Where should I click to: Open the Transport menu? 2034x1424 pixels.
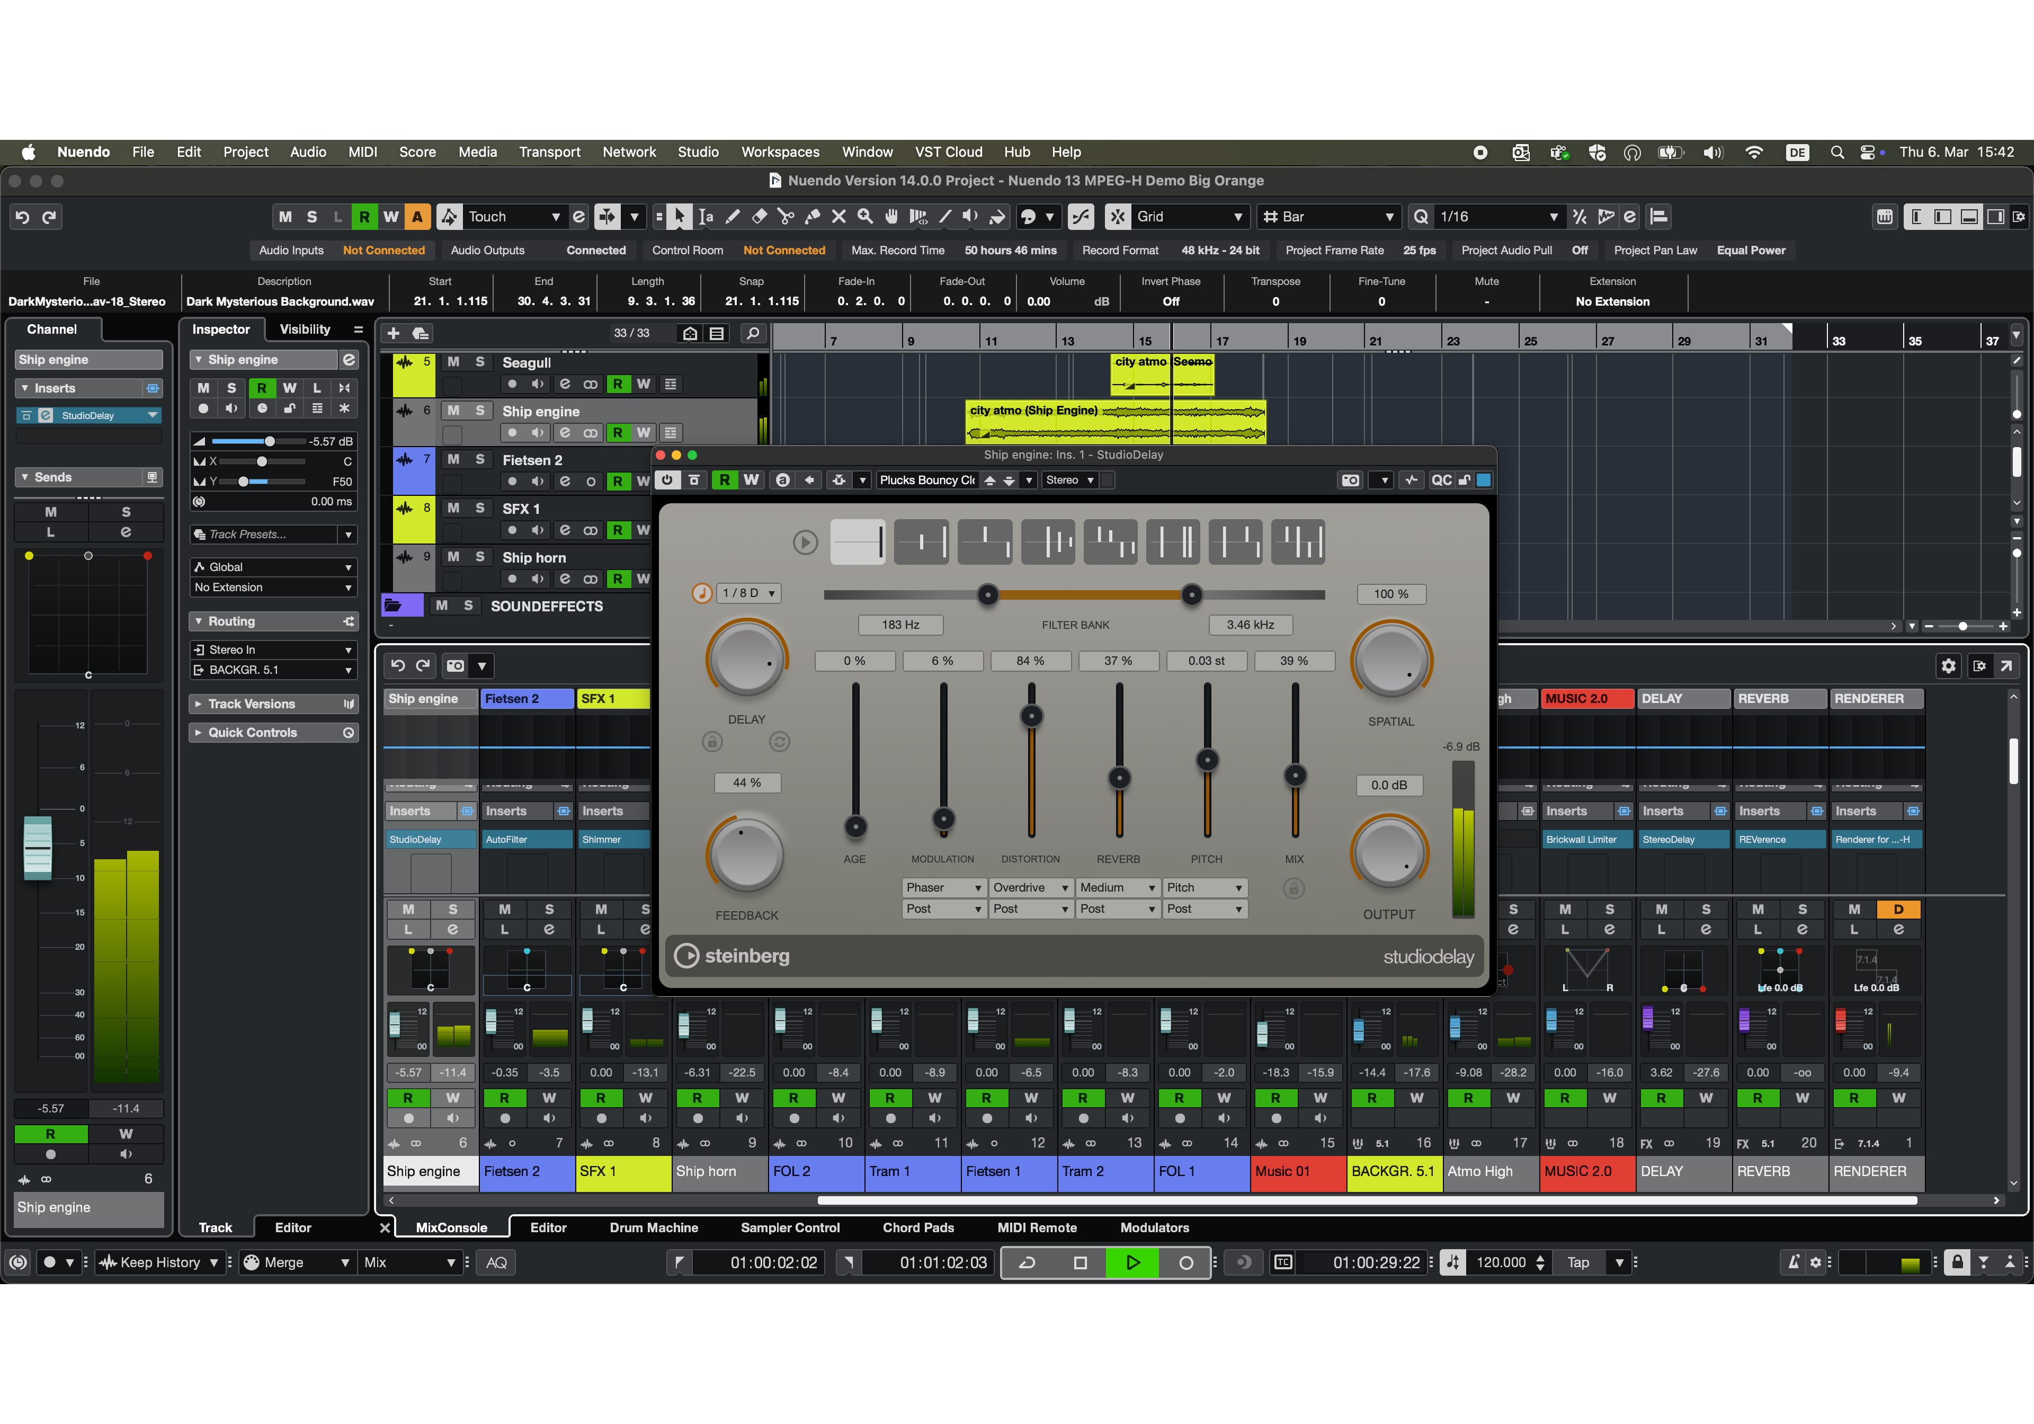tap(549, 153)
